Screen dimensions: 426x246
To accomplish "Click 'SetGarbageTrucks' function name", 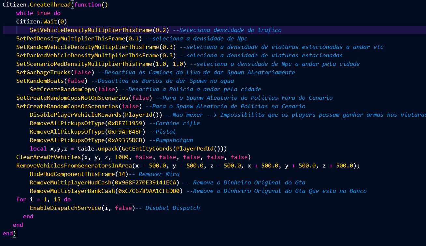I will (43, 72).
